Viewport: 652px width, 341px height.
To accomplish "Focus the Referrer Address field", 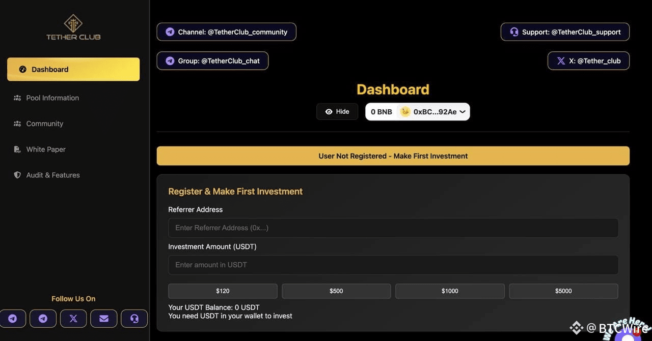I will pos(393,228).
